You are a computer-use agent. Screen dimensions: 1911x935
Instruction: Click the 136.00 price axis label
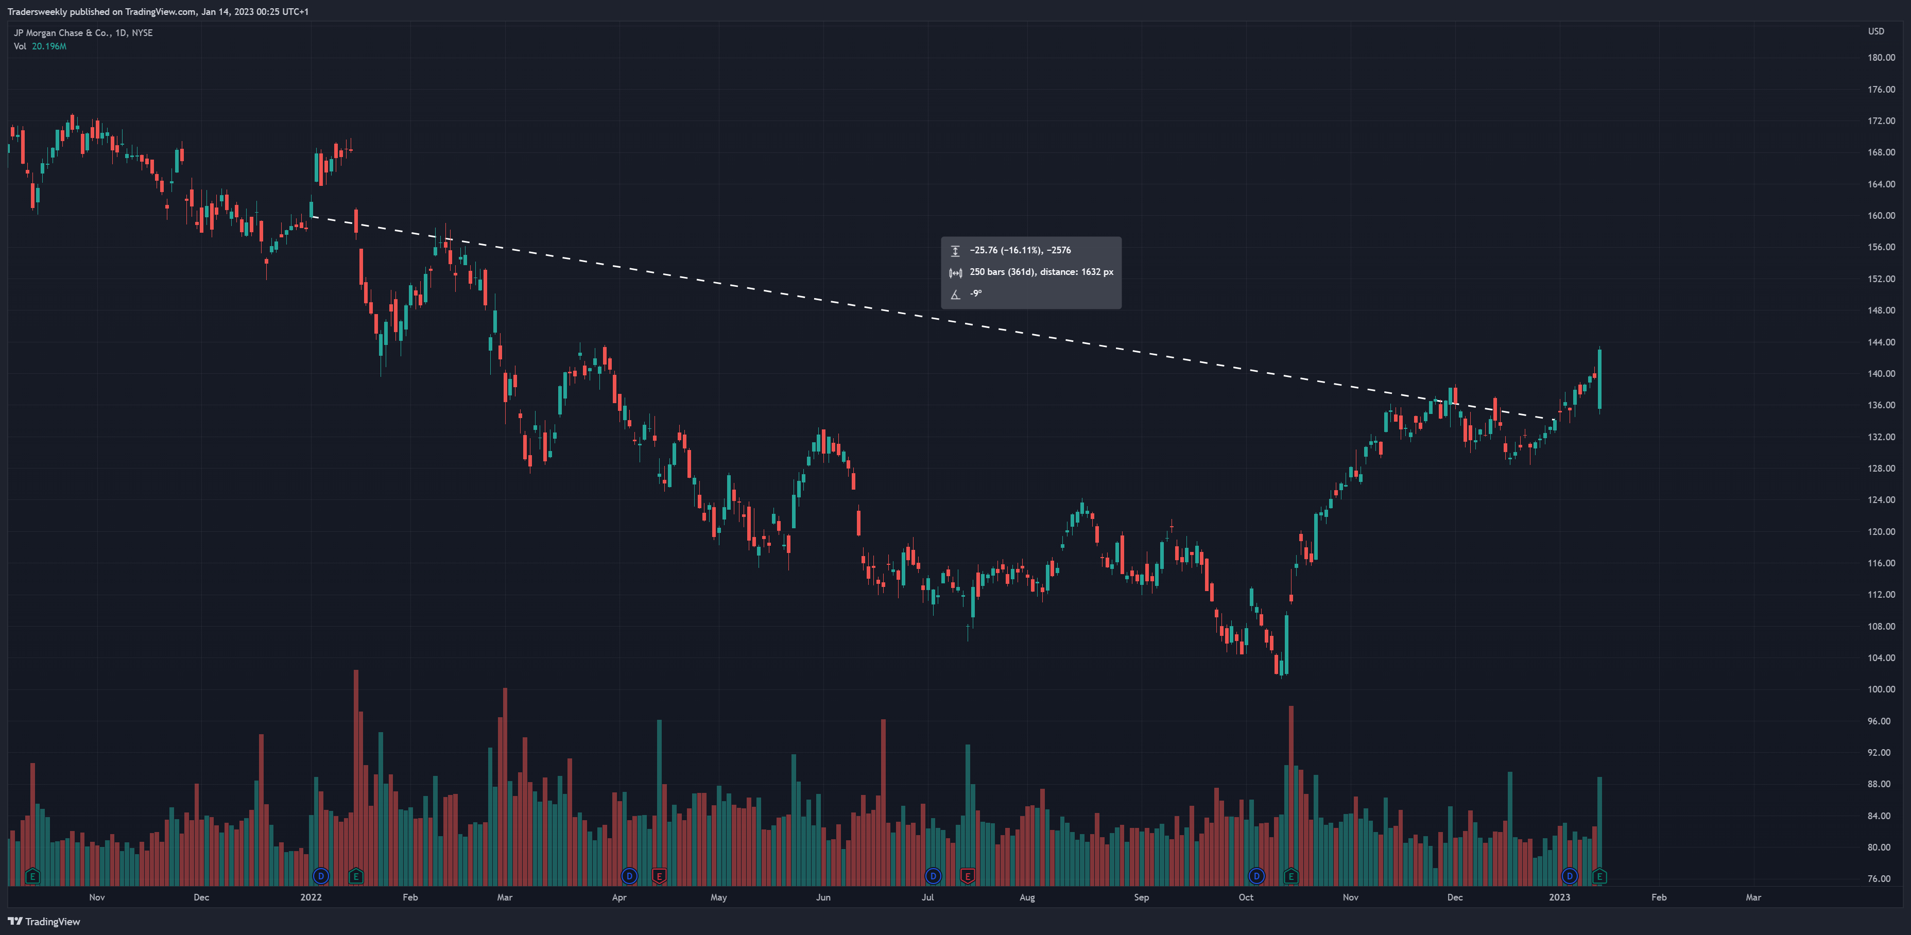click(1881, 405)
